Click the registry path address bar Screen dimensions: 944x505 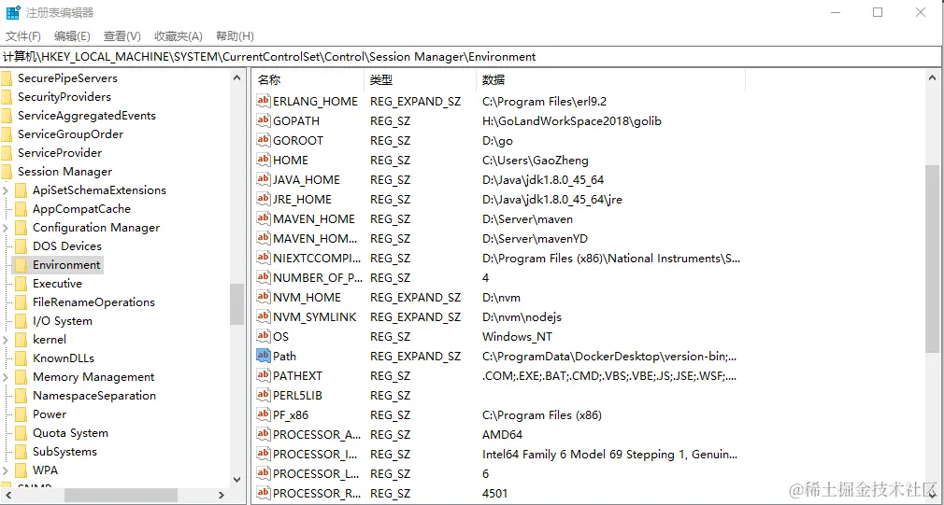point(471,57)
